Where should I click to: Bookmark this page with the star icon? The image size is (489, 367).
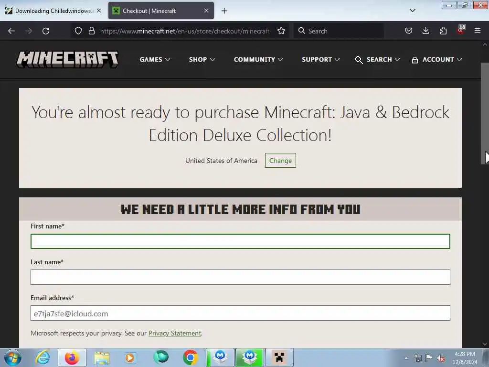pyautogui.click(x=281, y=31)
